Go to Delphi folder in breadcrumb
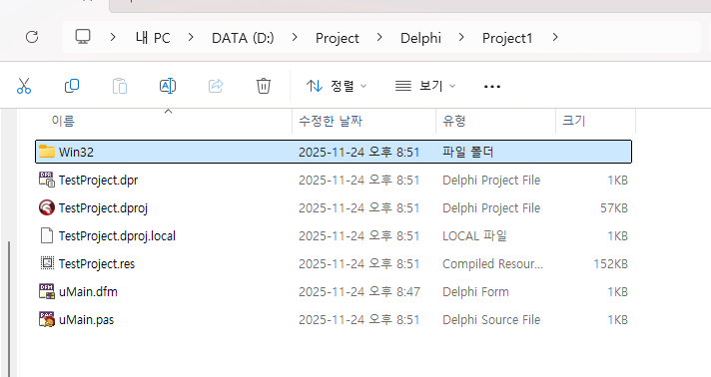 [420, 38]
